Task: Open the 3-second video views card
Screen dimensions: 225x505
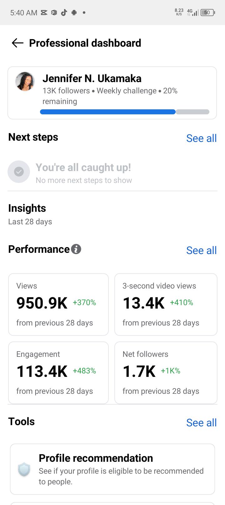Action: click(x=166, y=305)
